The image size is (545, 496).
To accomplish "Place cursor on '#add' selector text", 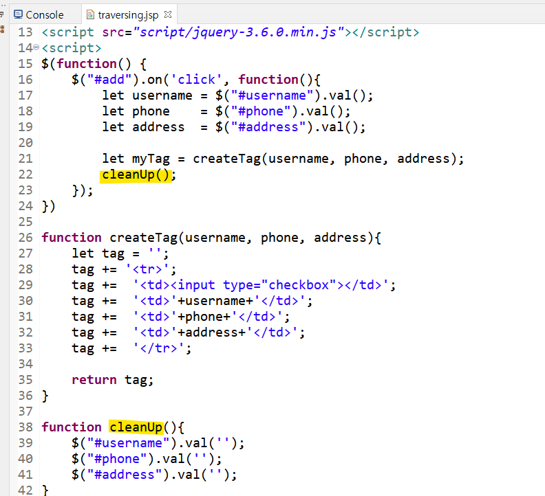I will (x=110, y=80).
